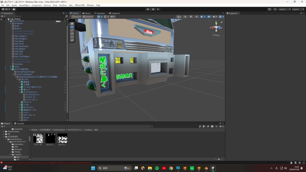The width and height of the screenshot is (306, 172).
Task: Select the Move tool in scene toolbar
Action: click(72, 27)
